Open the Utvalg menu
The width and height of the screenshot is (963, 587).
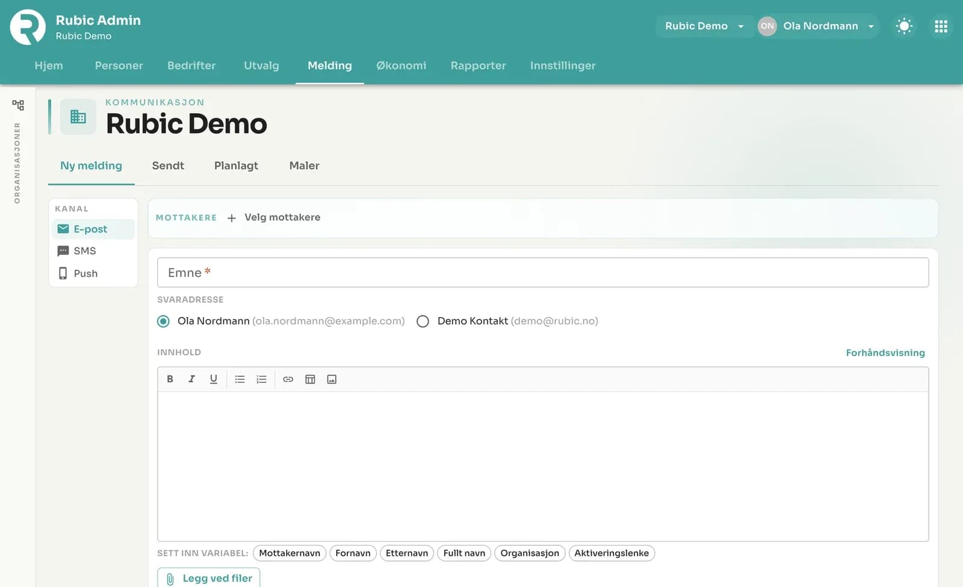pos(261,66)
